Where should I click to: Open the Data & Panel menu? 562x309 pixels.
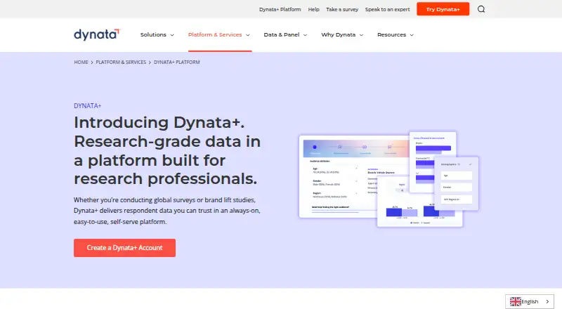tap(282, 35)
